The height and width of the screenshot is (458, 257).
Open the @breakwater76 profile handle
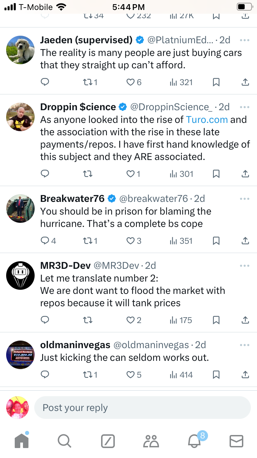pyautogui.click(x=153, y=199)
